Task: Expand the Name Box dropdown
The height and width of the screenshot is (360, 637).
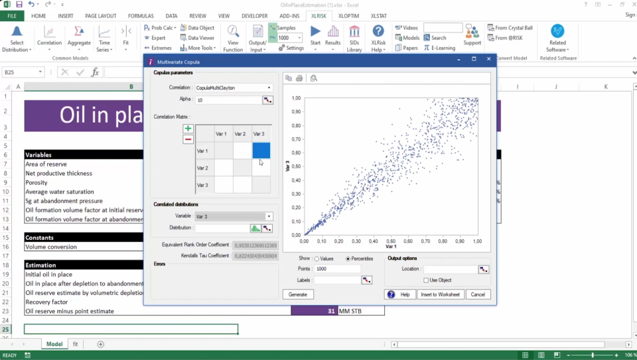Action: click(40, 72)
